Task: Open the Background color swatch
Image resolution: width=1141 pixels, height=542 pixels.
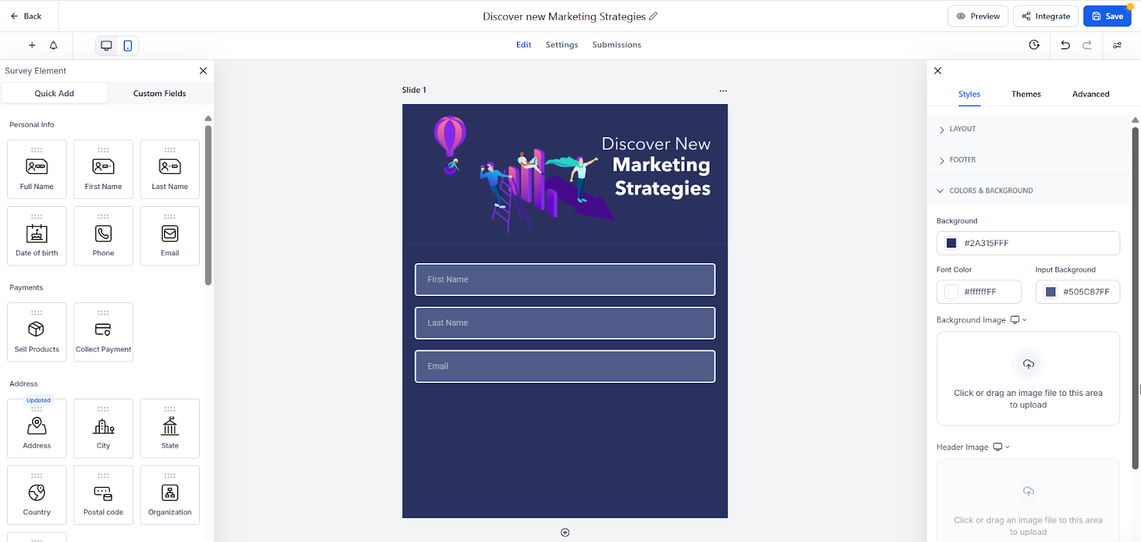Action: pyautogui.click(x=951, y=243)
